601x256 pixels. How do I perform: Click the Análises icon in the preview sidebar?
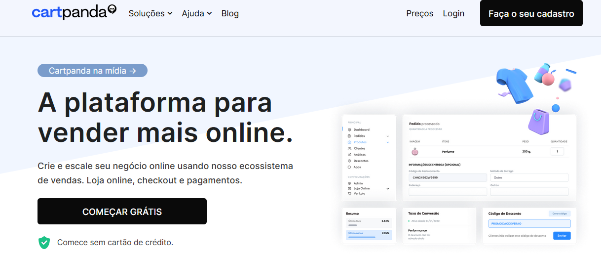pyautogui.click(x=349, y=155)
